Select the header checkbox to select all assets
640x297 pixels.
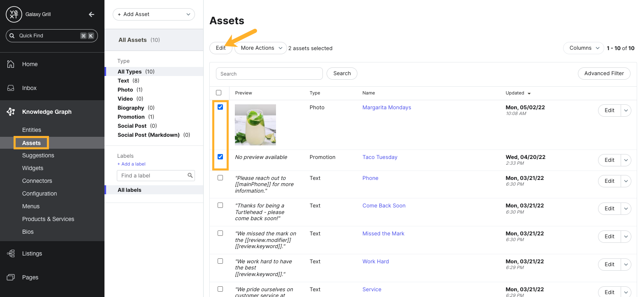[218, 92]
